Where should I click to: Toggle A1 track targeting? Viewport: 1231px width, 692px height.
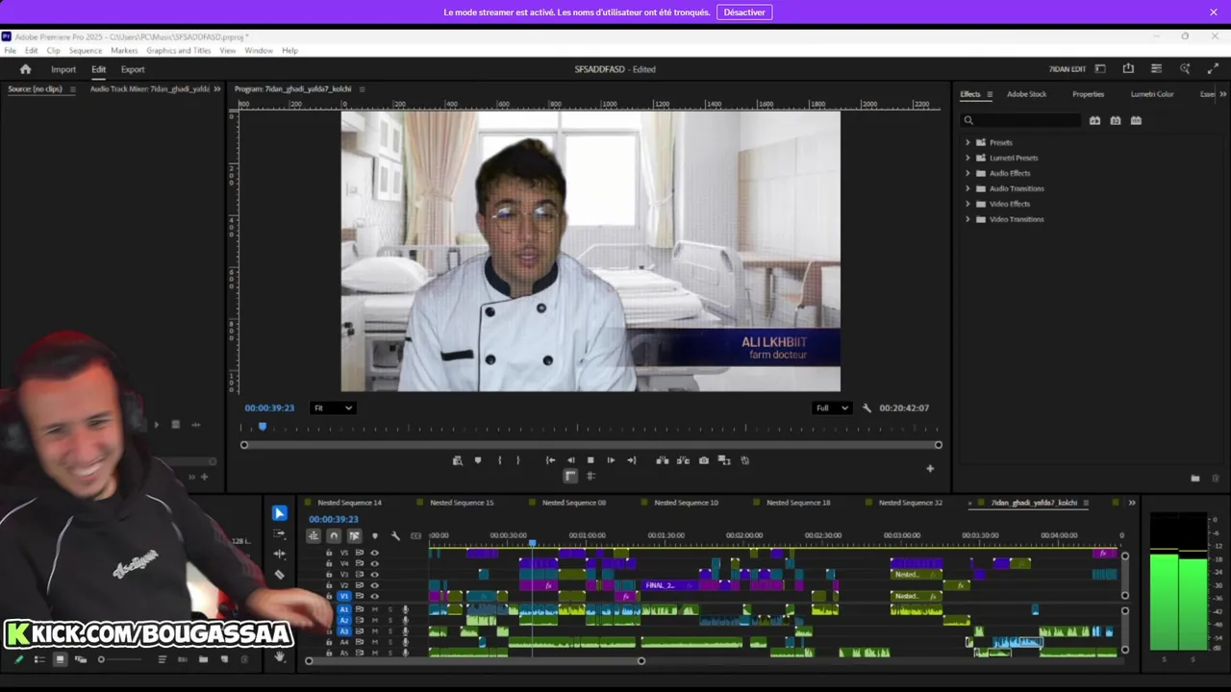coord(344,609)
